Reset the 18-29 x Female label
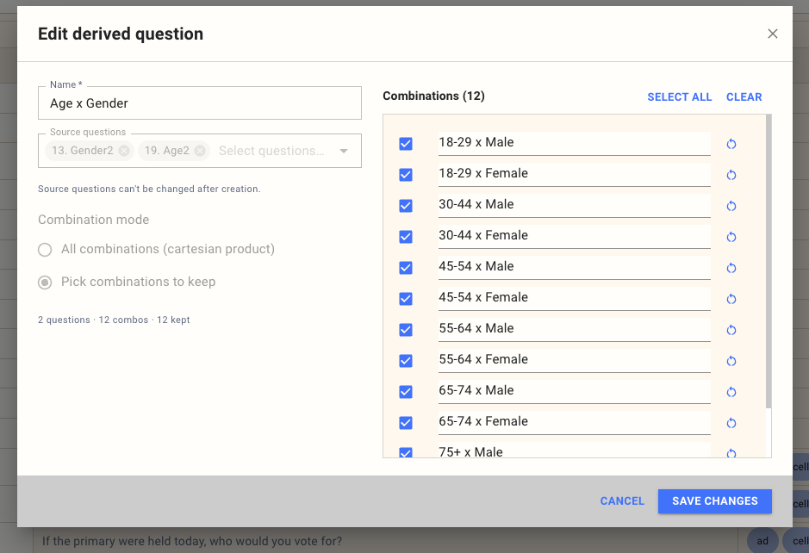The image size is (809, 553). coord(731,175)
